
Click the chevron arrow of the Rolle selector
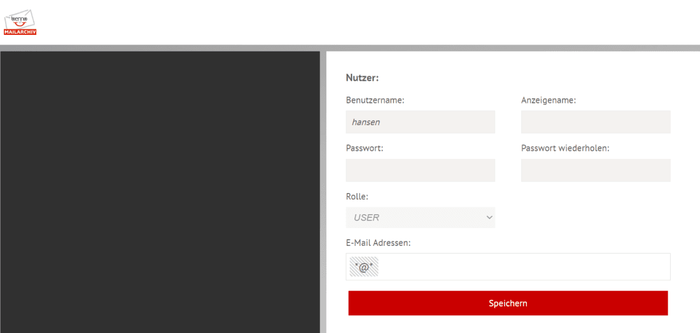489,217
